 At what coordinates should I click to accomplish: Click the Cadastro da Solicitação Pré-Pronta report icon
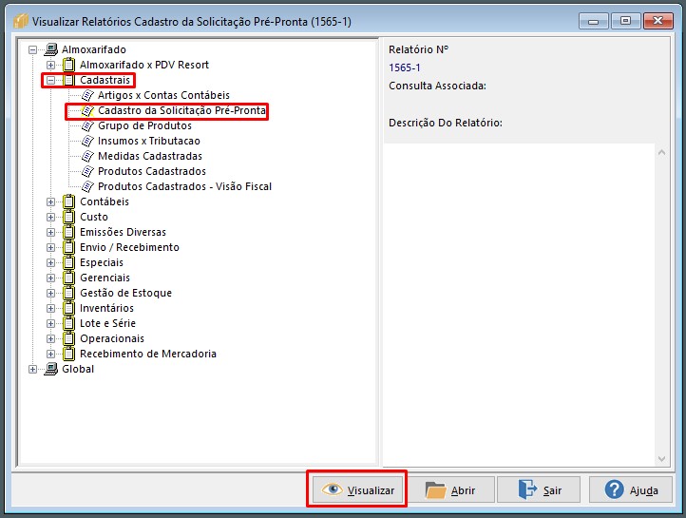(87, 110)
